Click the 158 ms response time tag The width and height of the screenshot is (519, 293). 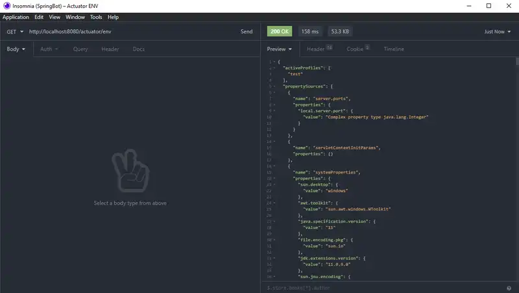(x=310, y=31)
